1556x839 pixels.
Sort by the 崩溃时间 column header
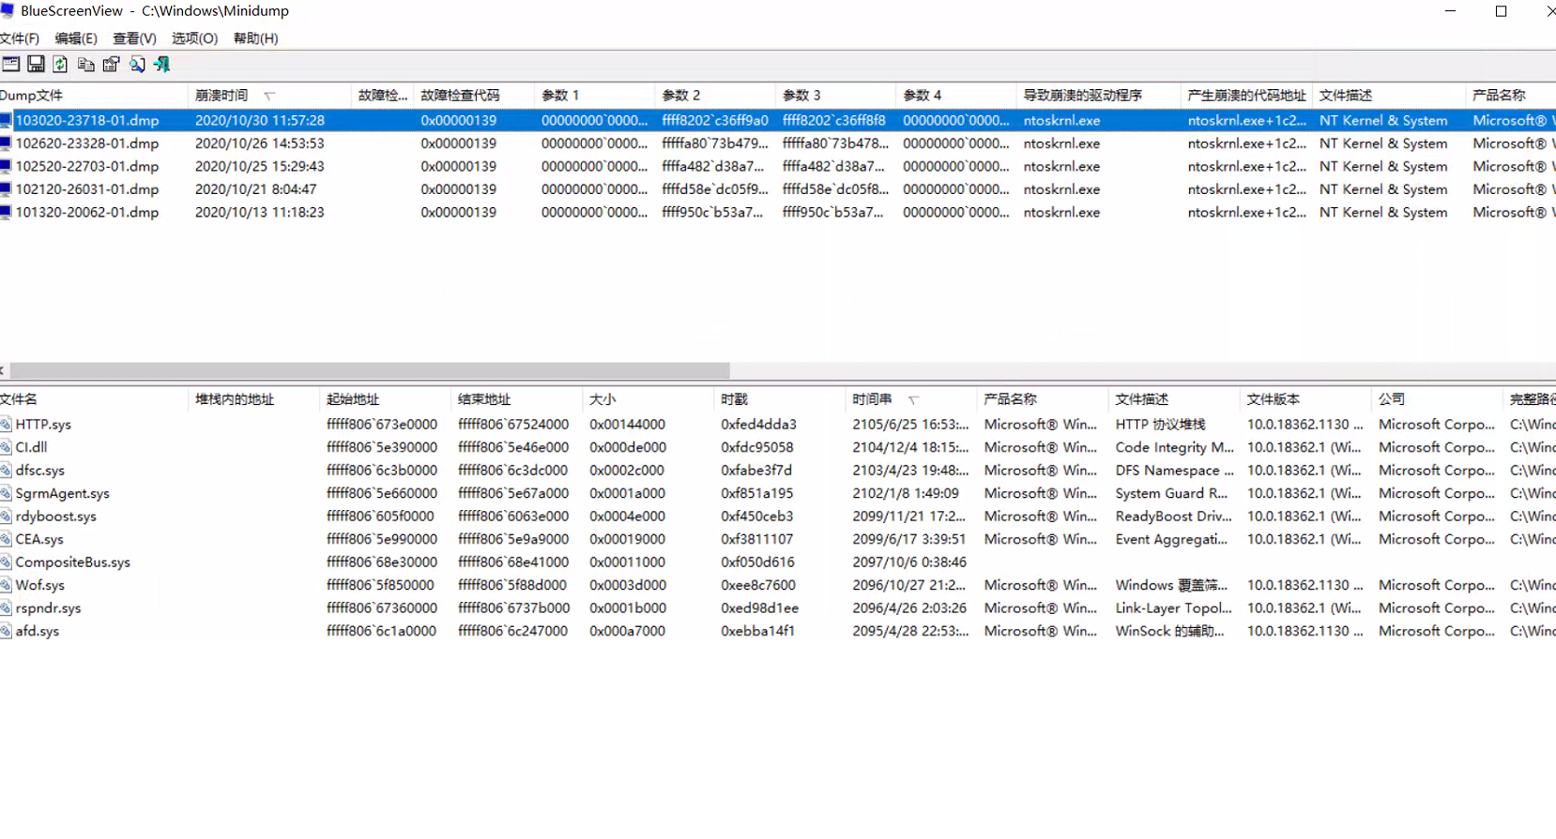point(270,96)
